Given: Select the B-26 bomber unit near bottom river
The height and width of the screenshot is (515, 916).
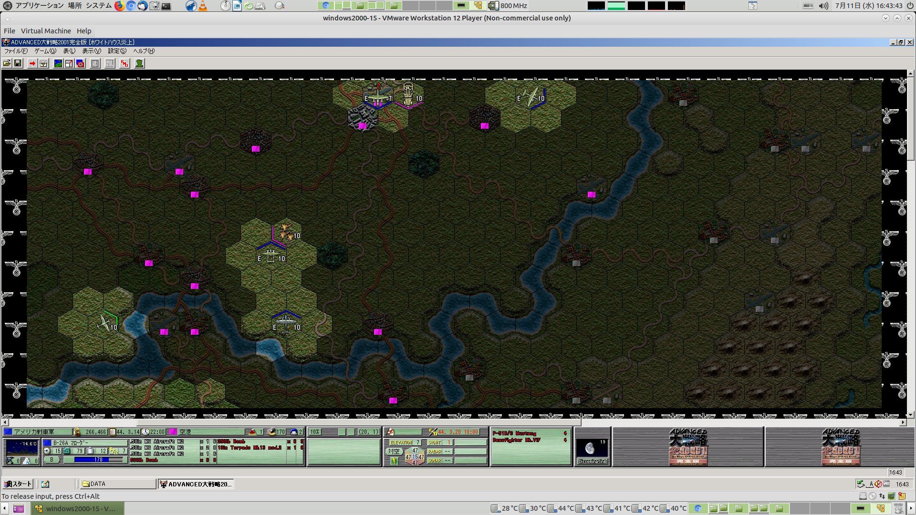Looking at the screenshot, I should [285, 323].
